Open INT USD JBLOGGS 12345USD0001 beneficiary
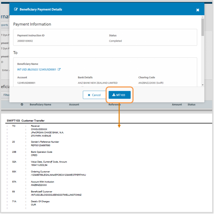Image resolution: width=215 pixels, height=215 pixels. pos(37,70)
